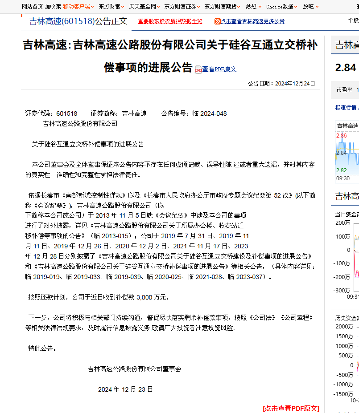Expand the Choice数据 dropdown menu
The height and width of the screenshot is (413, 359).
click(282, 7)
